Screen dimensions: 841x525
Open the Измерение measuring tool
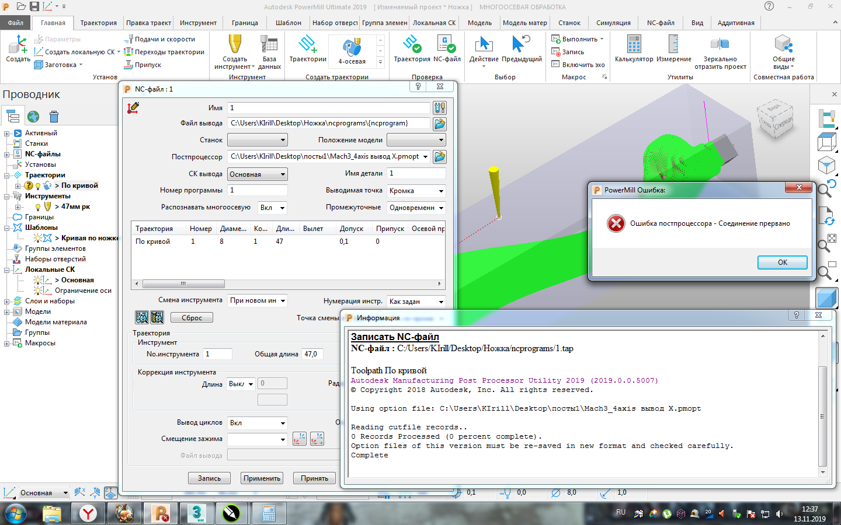[x=673, y=48]
